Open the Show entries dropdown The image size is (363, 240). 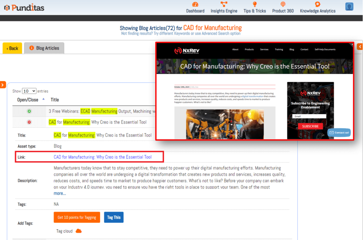tap(29, 91)
